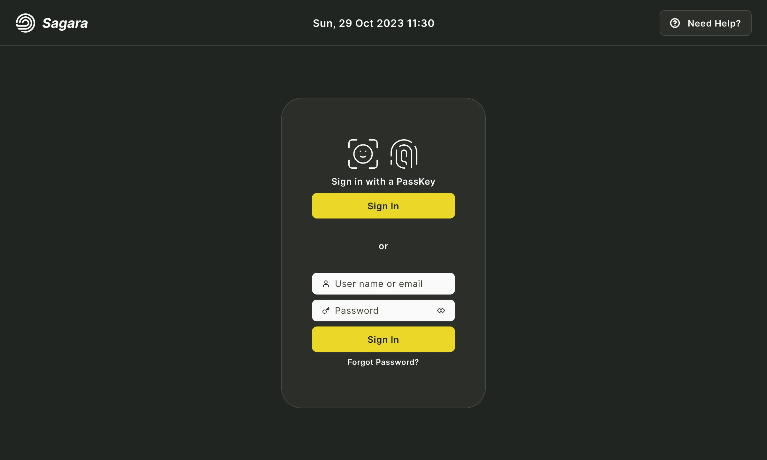
Task: Click the Forgot Password? link
Action: pos(383,362)
